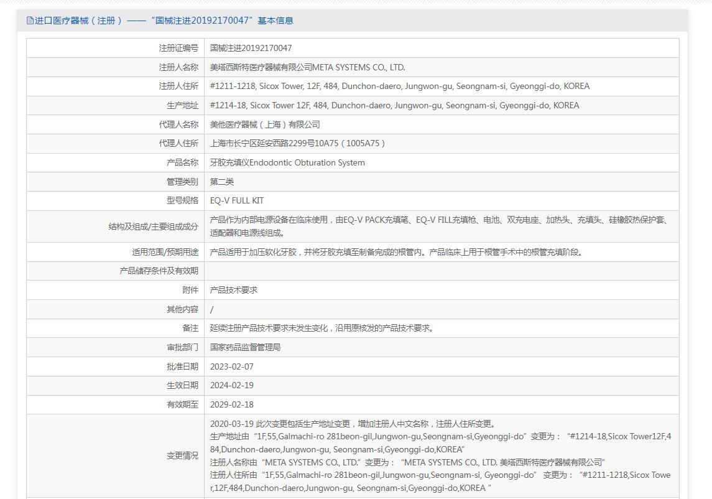Click the remark text starting with 延续注册产品技术要求未发生变化
The height and width of the screenshot is (499, 712).
[x=322, y=328]
